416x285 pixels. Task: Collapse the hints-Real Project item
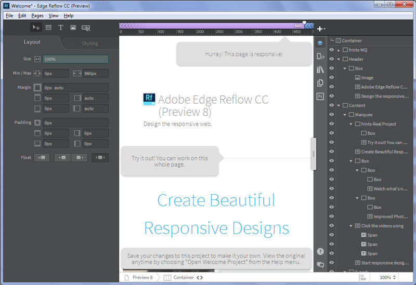[350, 124]
